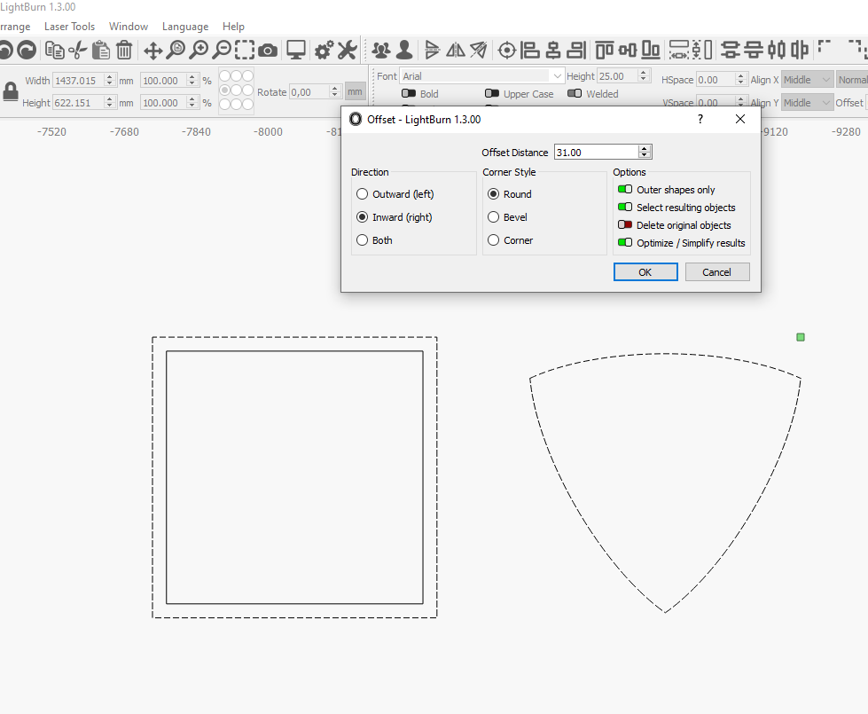Click the Flip Horizontal mirrored-triangles icon
The width and height of the screenshot is (868, 714).
point(456,51)
